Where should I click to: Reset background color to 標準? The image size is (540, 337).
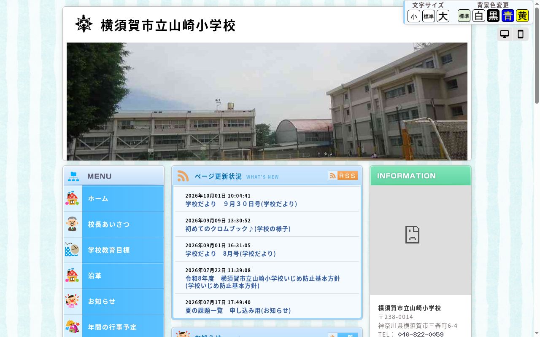pos(464,16)
